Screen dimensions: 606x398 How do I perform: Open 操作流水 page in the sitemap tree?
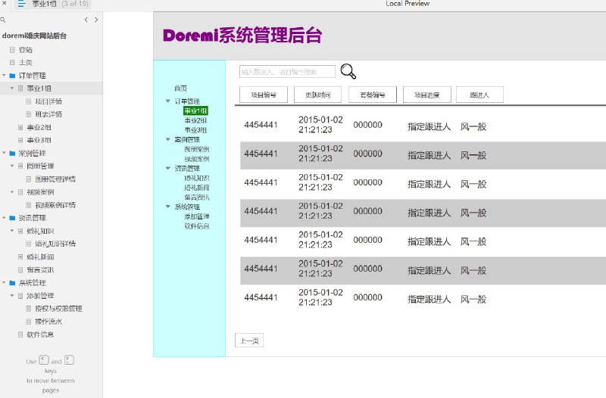(48, 322)
